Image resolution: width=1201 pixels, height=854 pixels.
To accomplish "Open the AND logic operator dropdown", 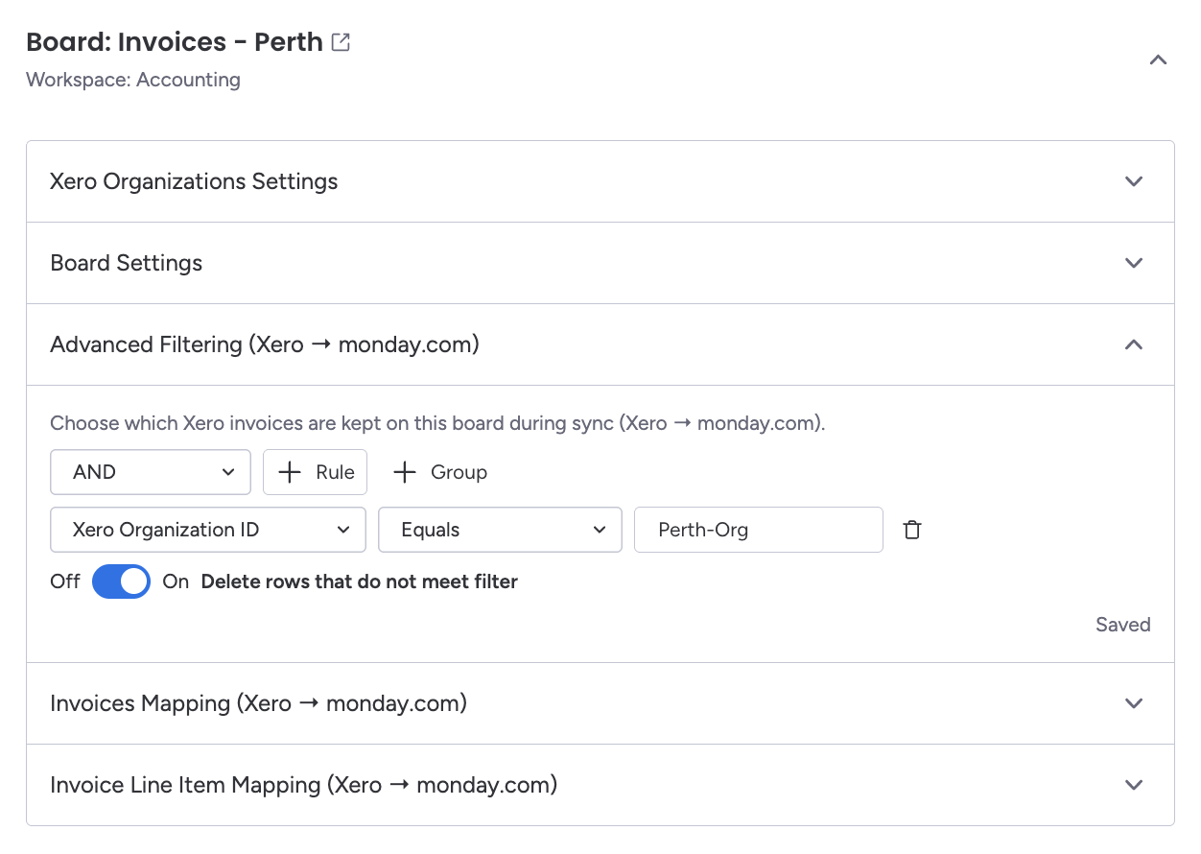I will [x=151, y=472].
